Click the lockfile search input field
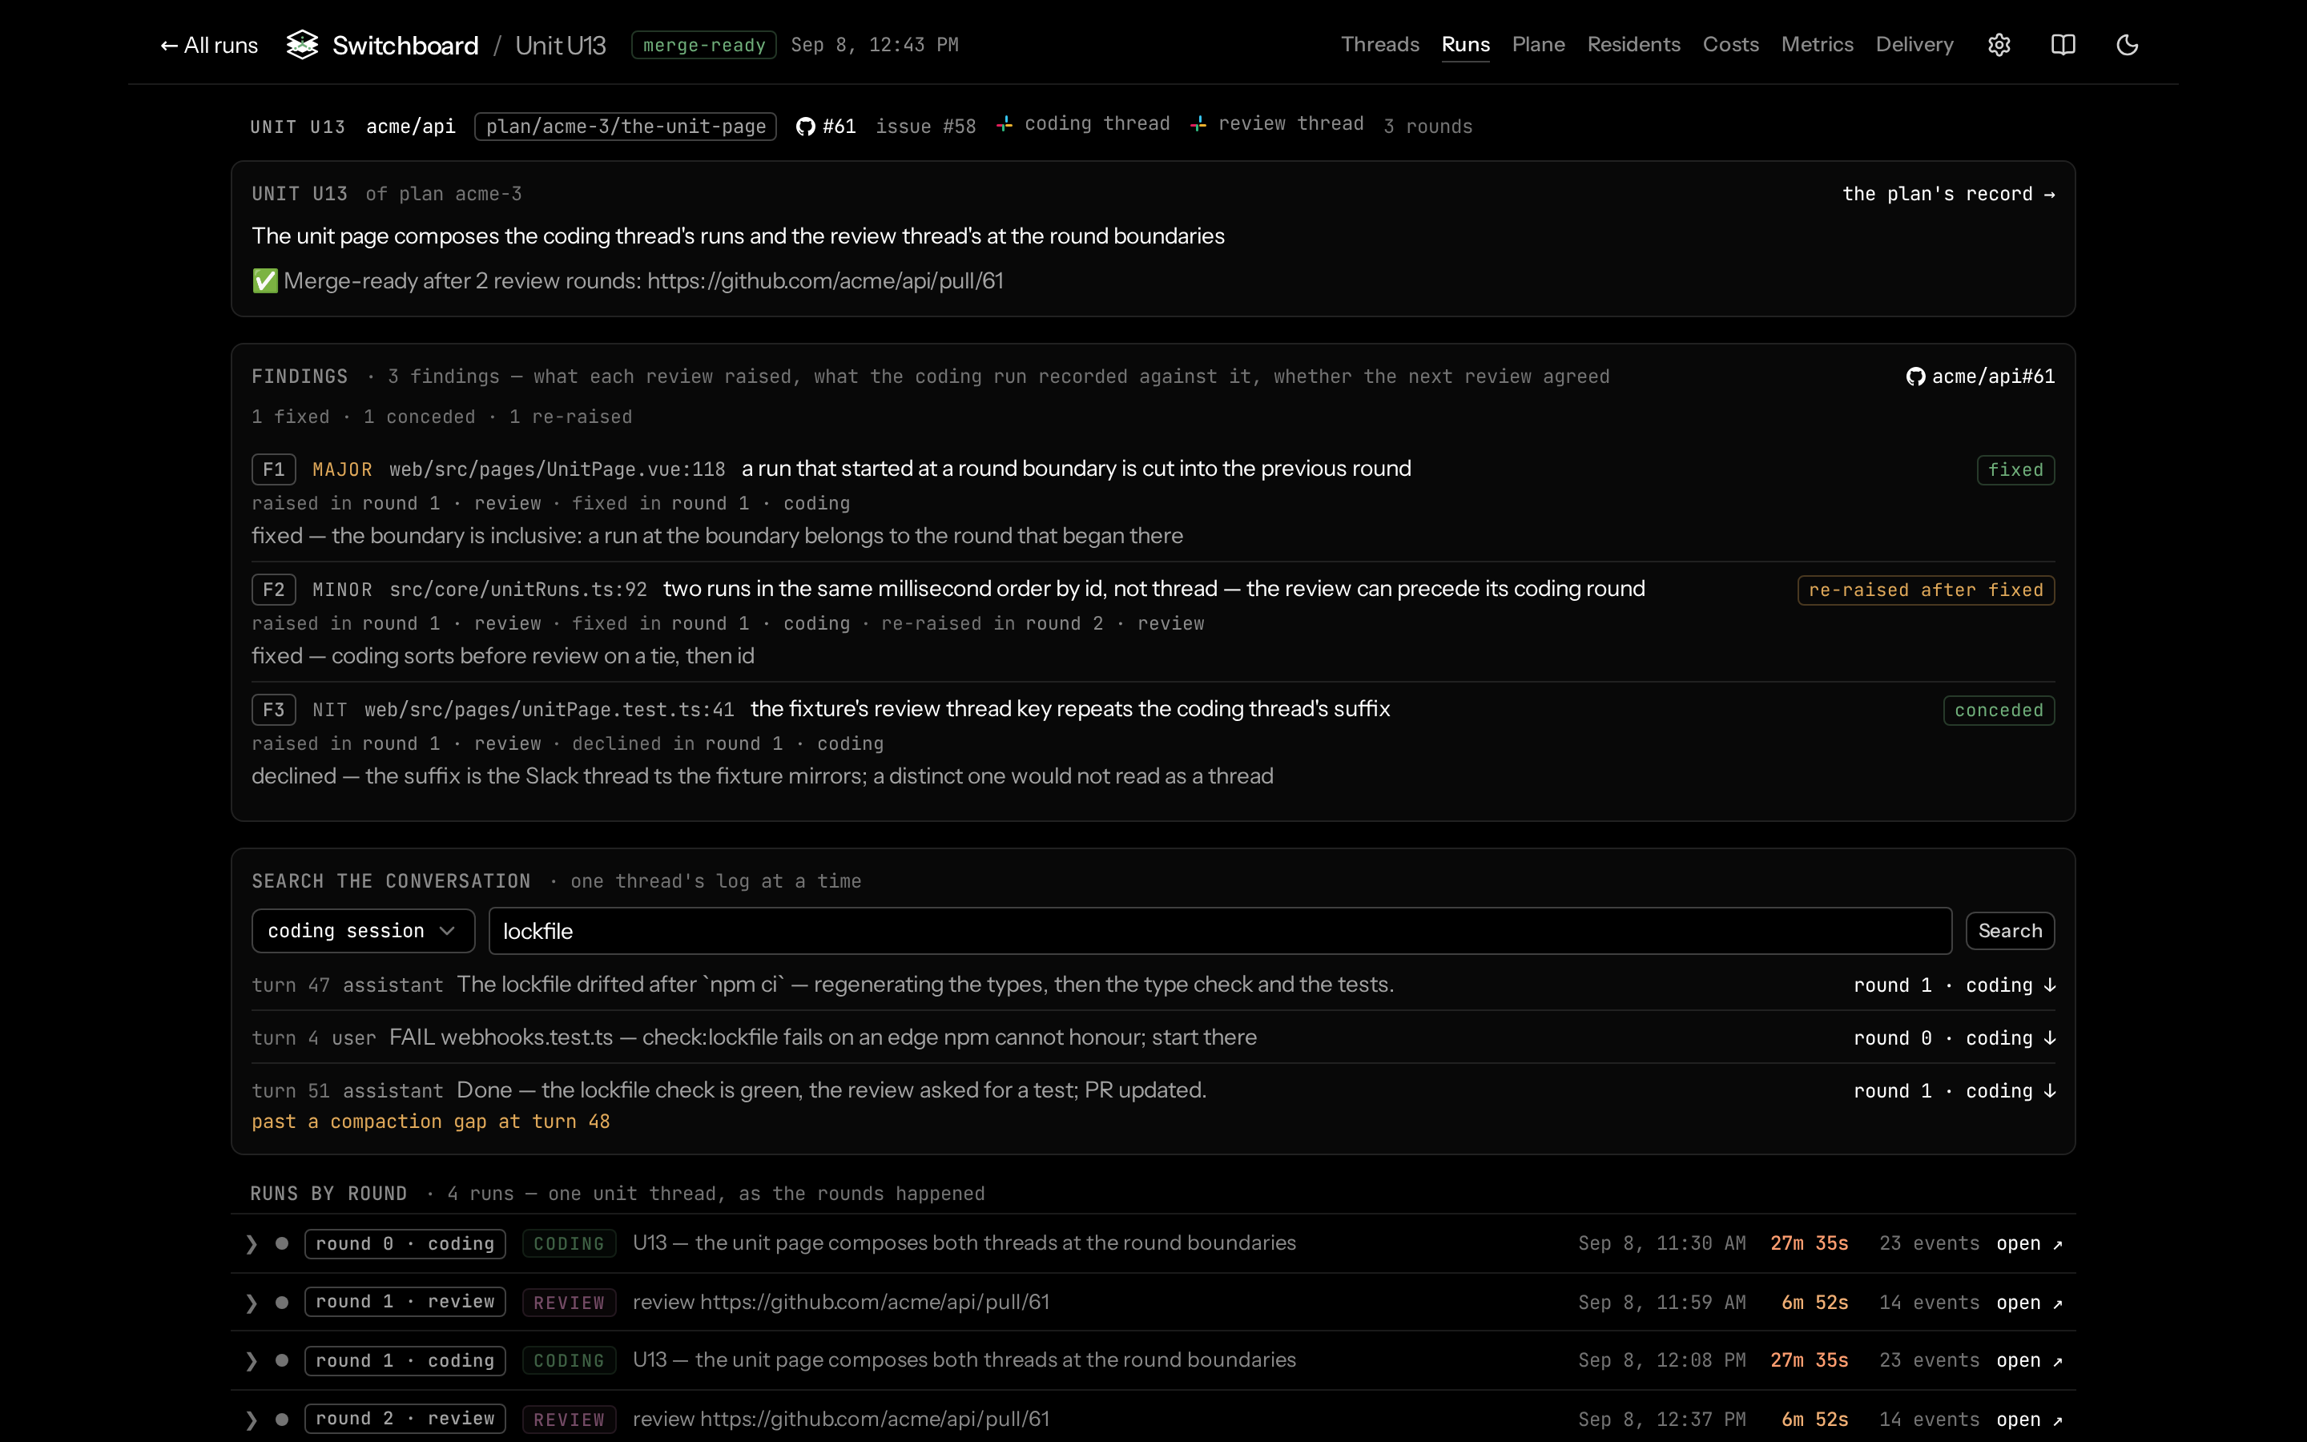This screenshot has height=1442, width=2307. (x=1219, y=931)
